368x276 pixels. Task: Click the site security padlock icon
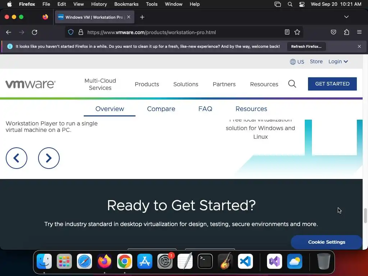(x=81, y=32)
